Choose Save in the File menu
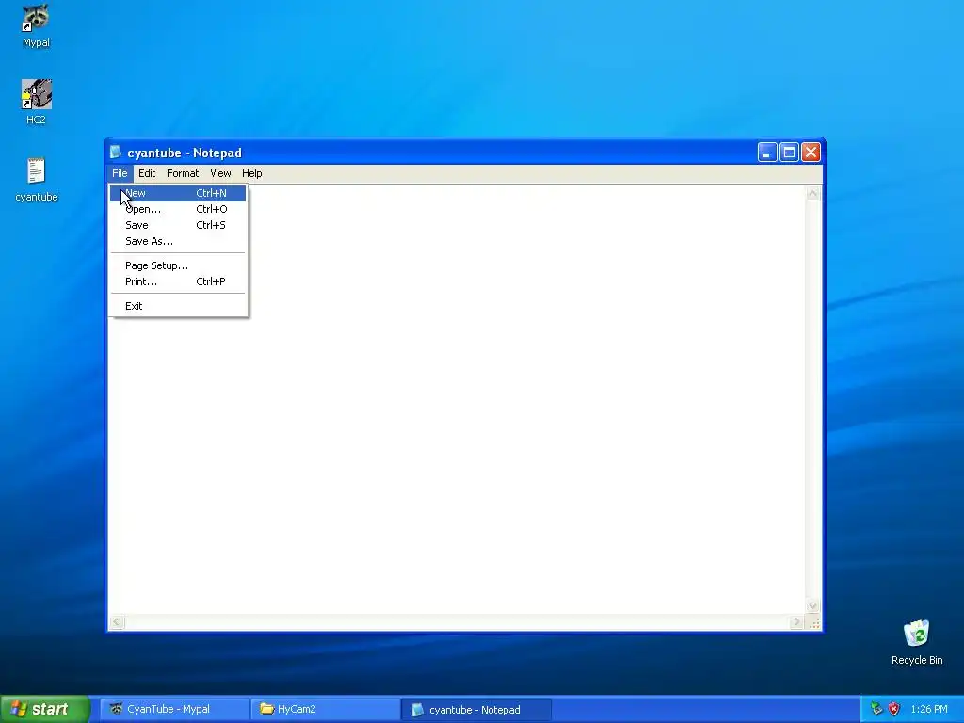Image resolution: width=964 pixels, height=723 pixels. 178,225
